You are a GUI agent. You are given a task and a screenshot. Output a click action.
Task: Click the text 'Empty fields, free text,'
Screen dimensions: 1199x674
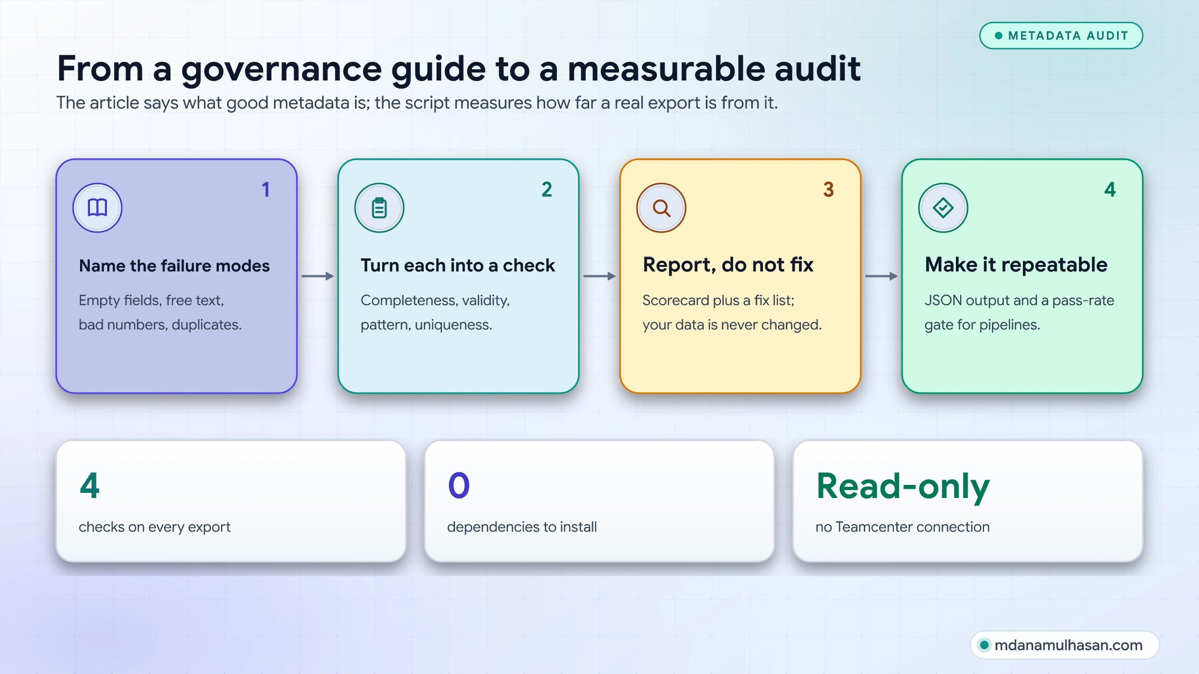(151, 300)
